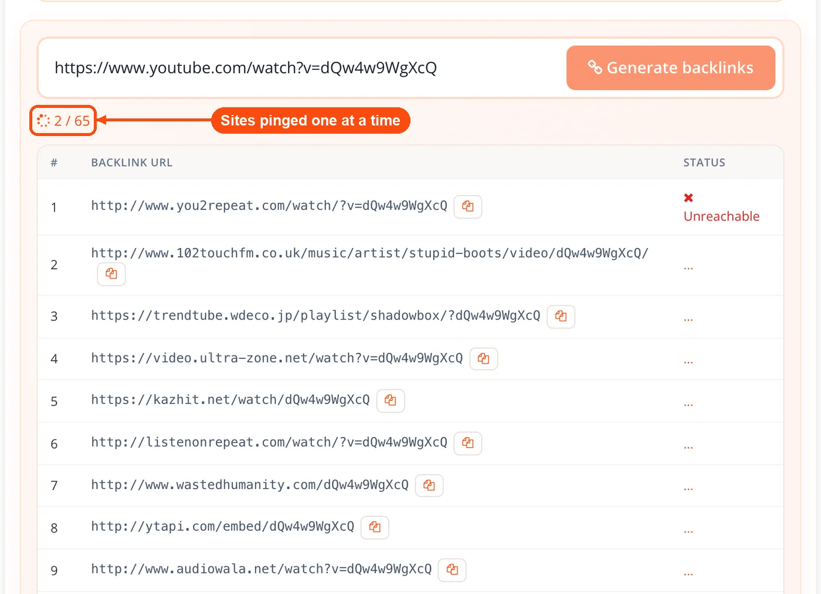Copy the trendtube.wdeco.jp backlink URL

point(561,316)
